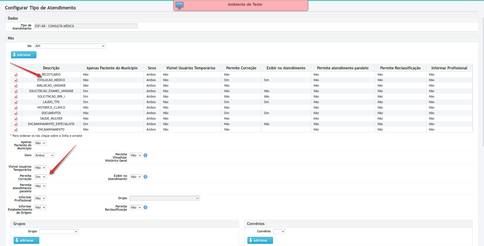Expand the Sexo dropdown set to Ambos
484x246 pixels.
(x=44, y=155)
